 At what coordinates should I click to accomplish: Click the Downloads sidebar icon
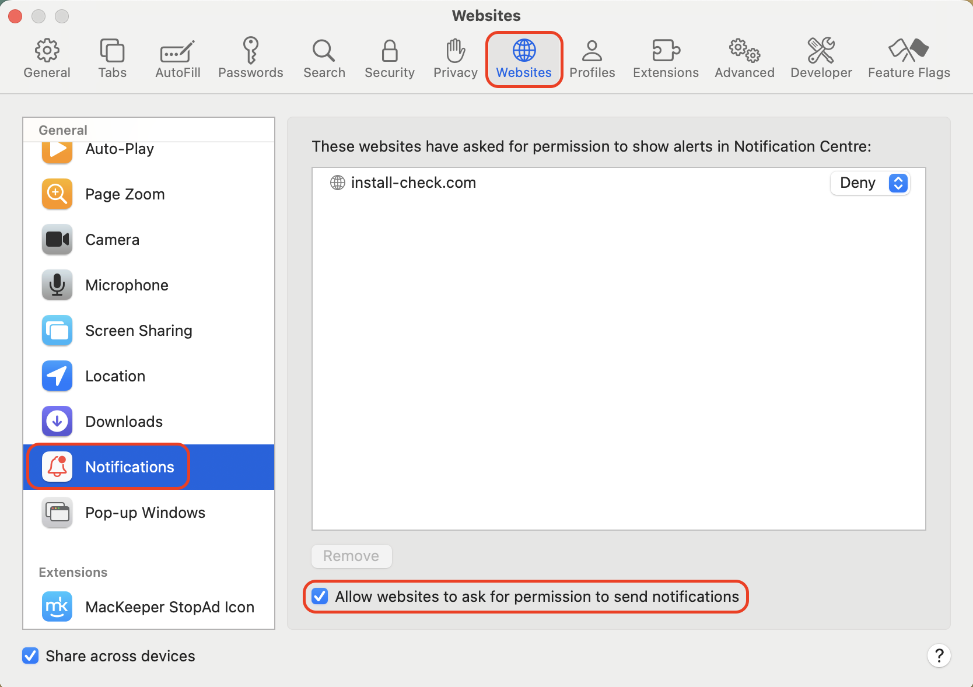(57, 421)
